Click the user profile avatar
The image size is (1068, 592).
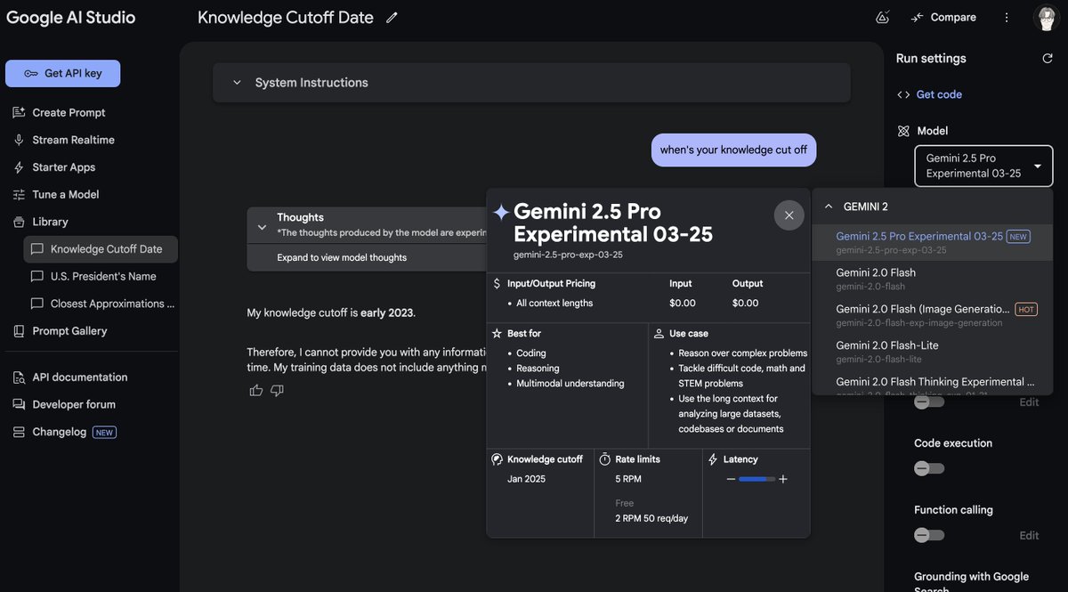coord(1045,18)
